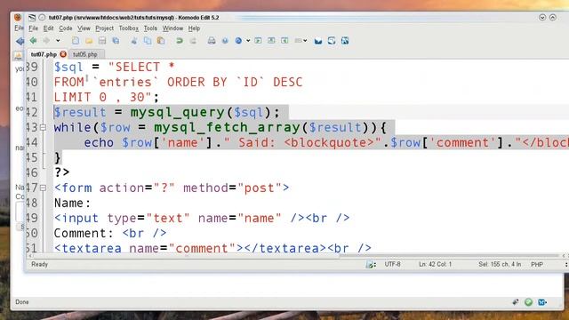Open dropdown arrow next to browser preview globe
Screen dimensions: 569x320
(x=248, y=41)
